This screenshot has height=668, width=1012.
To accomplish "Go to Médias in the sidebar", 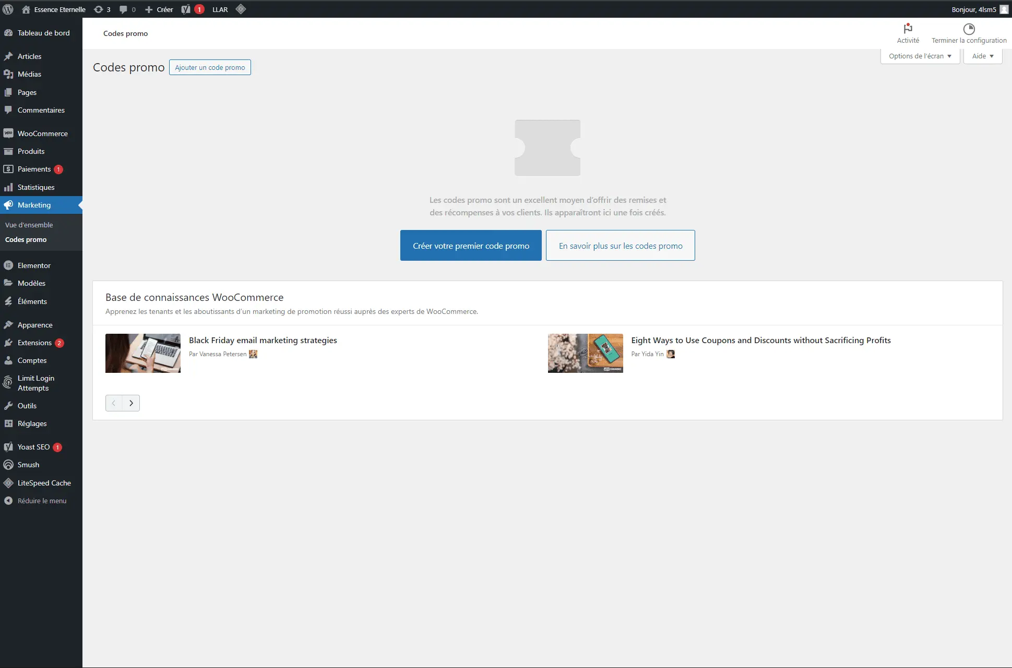I will pos(41,74).
